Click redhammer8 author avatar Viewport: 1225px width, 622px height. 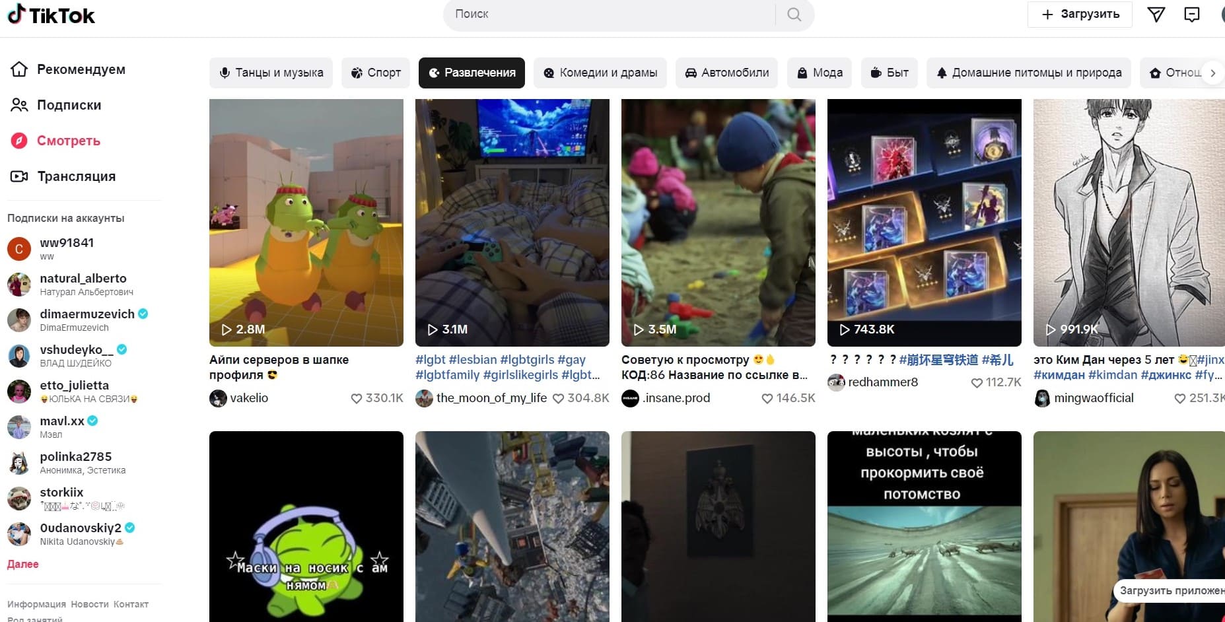pos(836,382)
